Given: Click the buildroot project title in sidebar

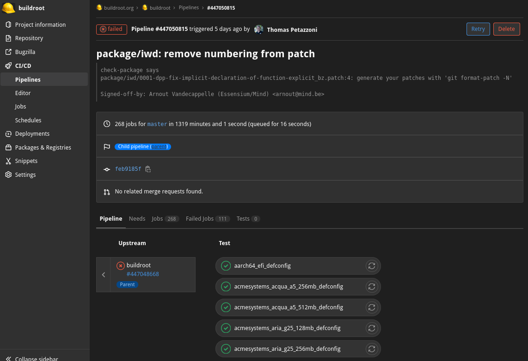Looking at the screenshot, I should (31, 8).
